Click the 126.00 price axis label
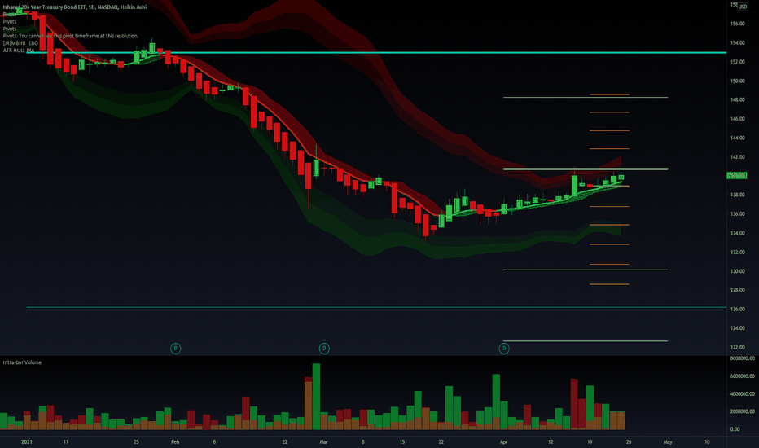Screen dimensions: 759x448 [738, 309]
